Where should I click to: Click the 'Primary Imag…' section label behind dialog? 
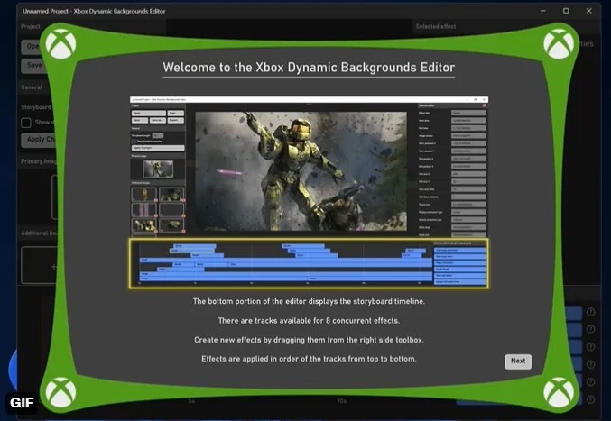(x=39, y=161)
